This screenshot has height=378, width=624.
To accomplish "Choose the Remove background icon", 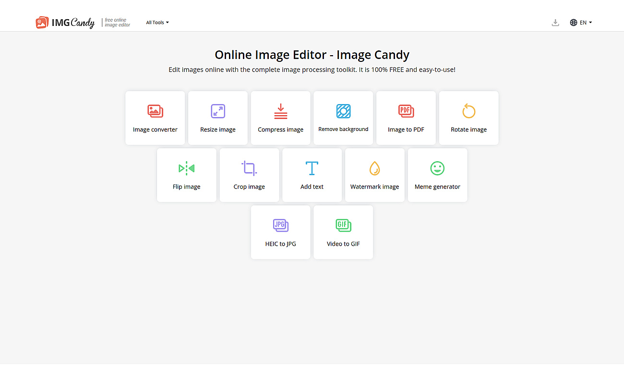I will tap(343, 111).
